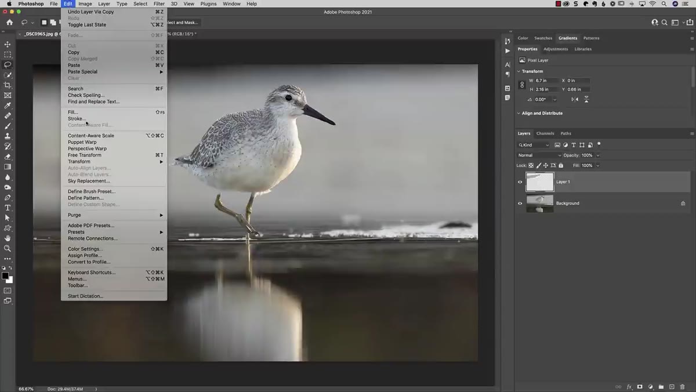The width and height of the screenshot is (696, 392).
Task: Switch to the Adjustments tab
Action: [x=556, y=49]
